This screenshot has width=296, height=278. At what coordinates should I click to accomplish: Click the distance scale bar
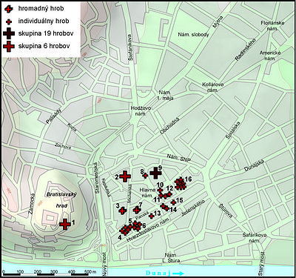pyautogui.click(x=46, y=274)
